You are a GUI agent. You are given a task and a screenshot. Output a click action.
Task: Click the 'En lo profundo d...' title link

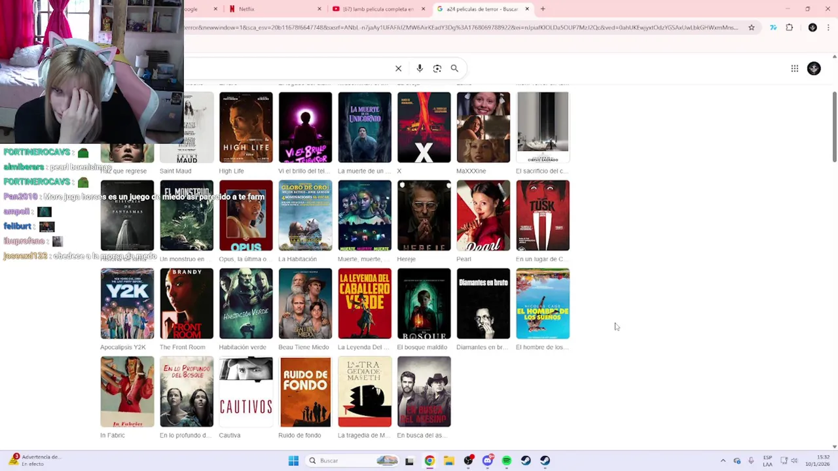(186, 435)
